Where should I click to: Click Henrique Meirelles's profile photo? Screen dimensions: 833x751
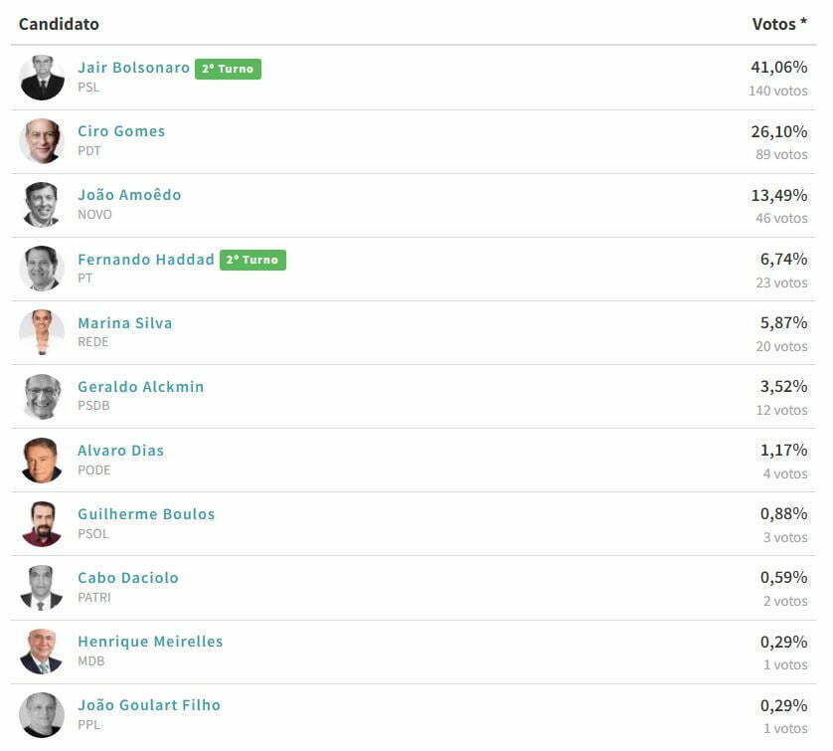(42, 652)
